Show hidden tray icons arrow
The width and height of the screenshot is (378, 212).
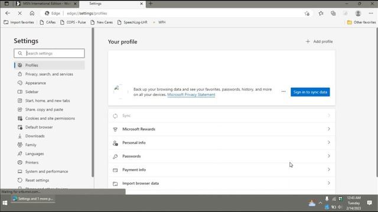coord(320,203)
